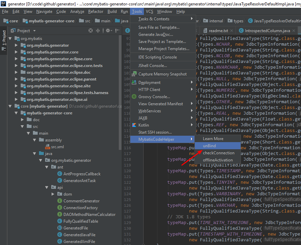Image resolution: width=301 pixels, height=245 pixels.
Task: Click the CommentGenerator interface icon
Action: (60, 201)
